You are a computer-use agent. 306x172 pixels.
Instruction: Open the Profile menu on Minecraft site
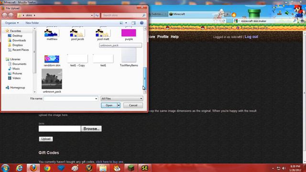click(163, 37)
